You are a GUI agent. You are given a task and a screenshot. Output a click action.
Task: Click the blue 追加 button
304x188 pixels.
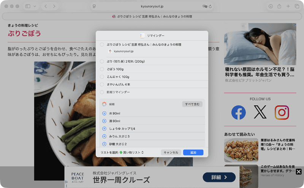click(x=193, y=153)
